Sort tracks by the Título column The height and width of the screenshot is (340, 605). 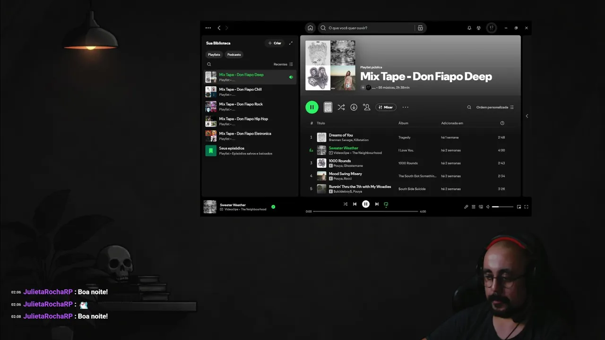coord(320,123)
